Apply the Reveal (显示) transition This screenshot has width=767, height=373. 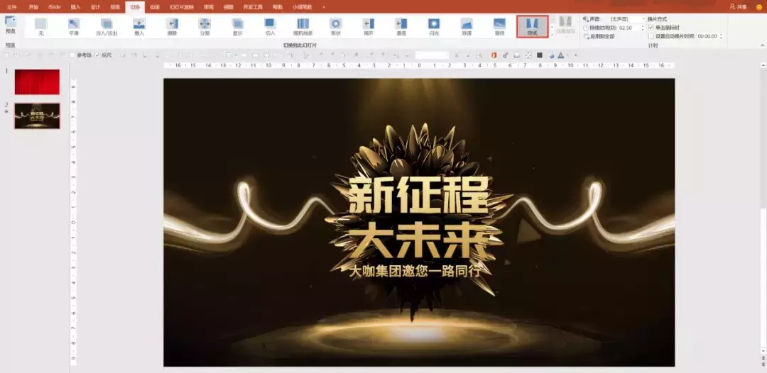coord(238,26)
